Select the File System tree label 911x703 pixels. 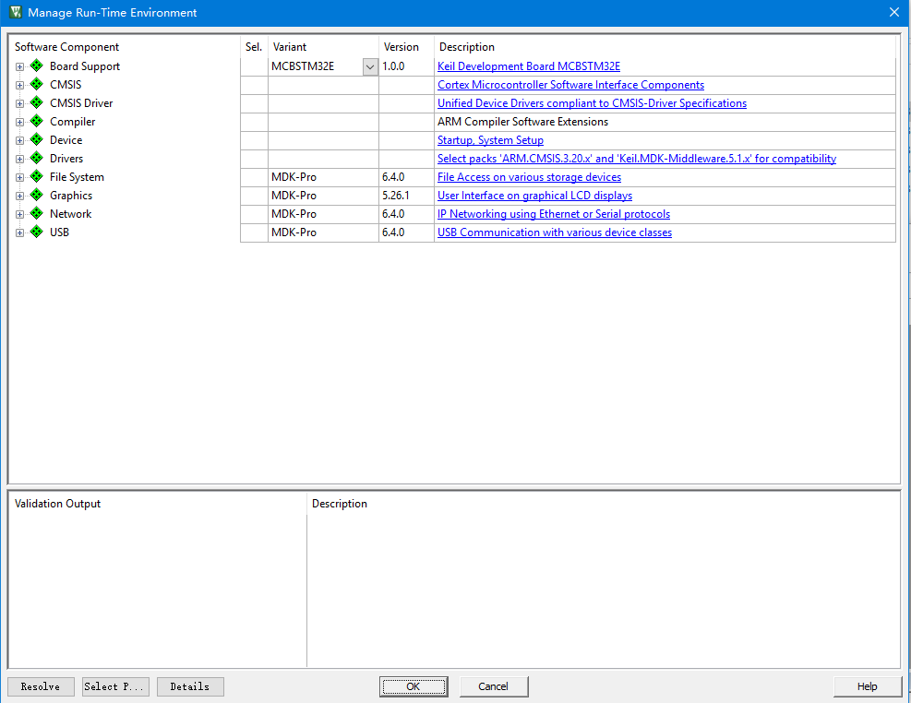click(77, 177)
